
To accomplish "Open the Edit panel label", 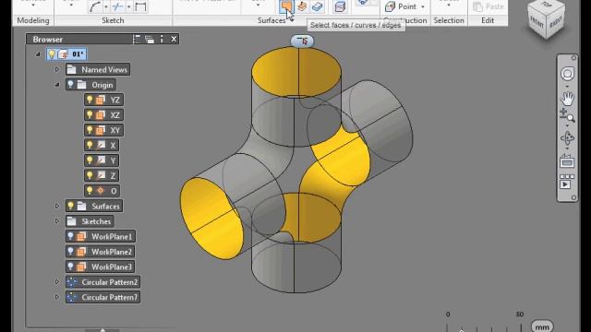I will point(488,20).
